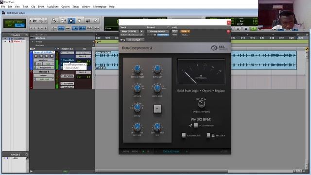This screenshot has height=175, width=311.
Task: Click the plug-in mixer icon
Action: (x=190, y=125)
